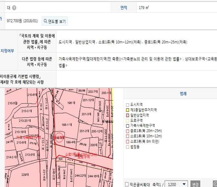Click the circled target parcel on map
217x187 pixels.
click(x=59, y=138)
